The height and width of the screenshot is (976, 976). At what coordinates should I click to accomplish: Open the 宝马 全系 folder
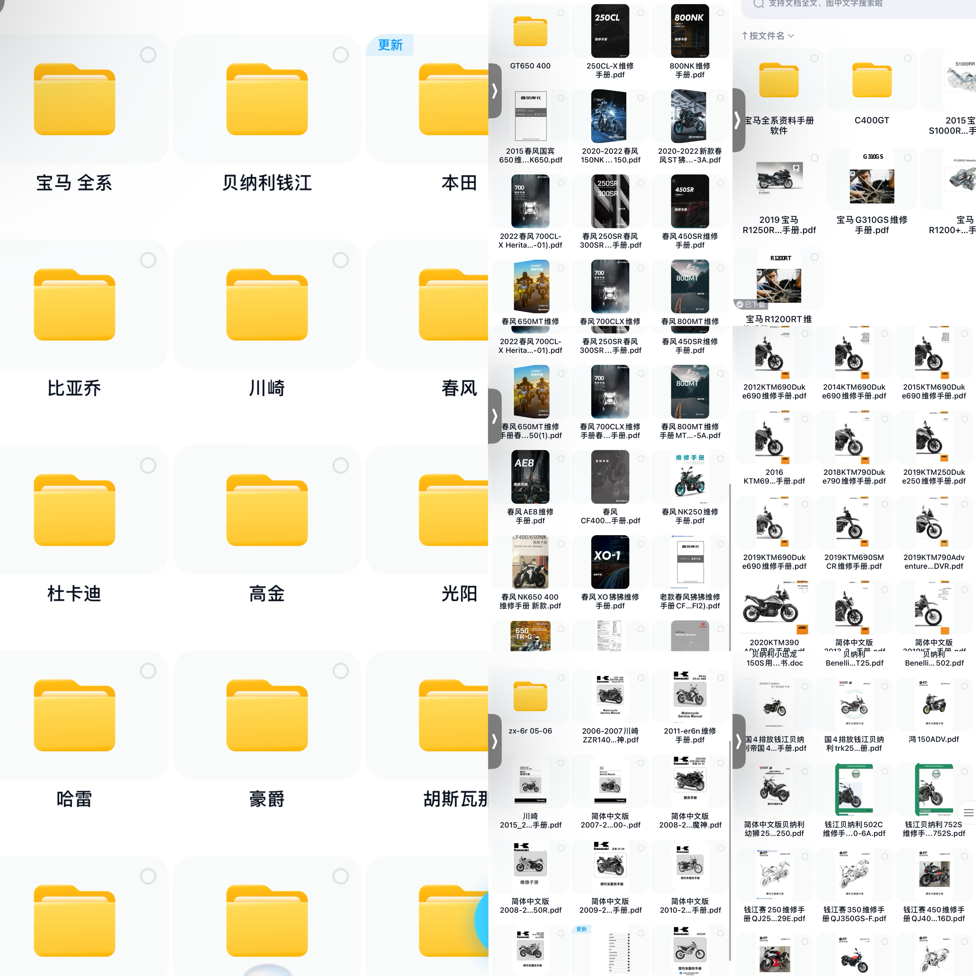(x=74, y=99)
